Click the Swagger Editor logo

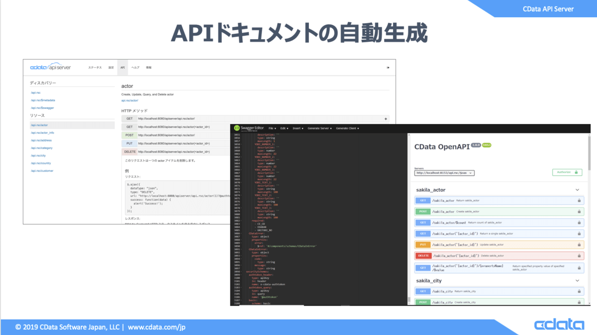pyautogui.click(x=250, y=128)
